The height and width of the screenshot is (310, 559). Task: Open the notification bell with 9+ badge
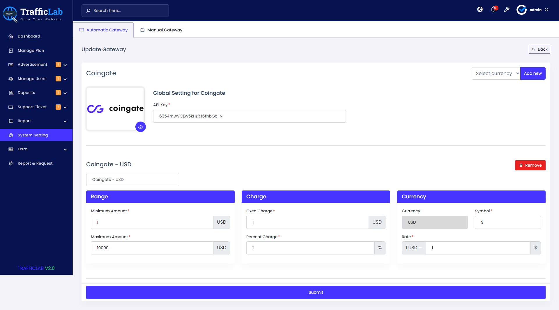click(x=493, y=10)
